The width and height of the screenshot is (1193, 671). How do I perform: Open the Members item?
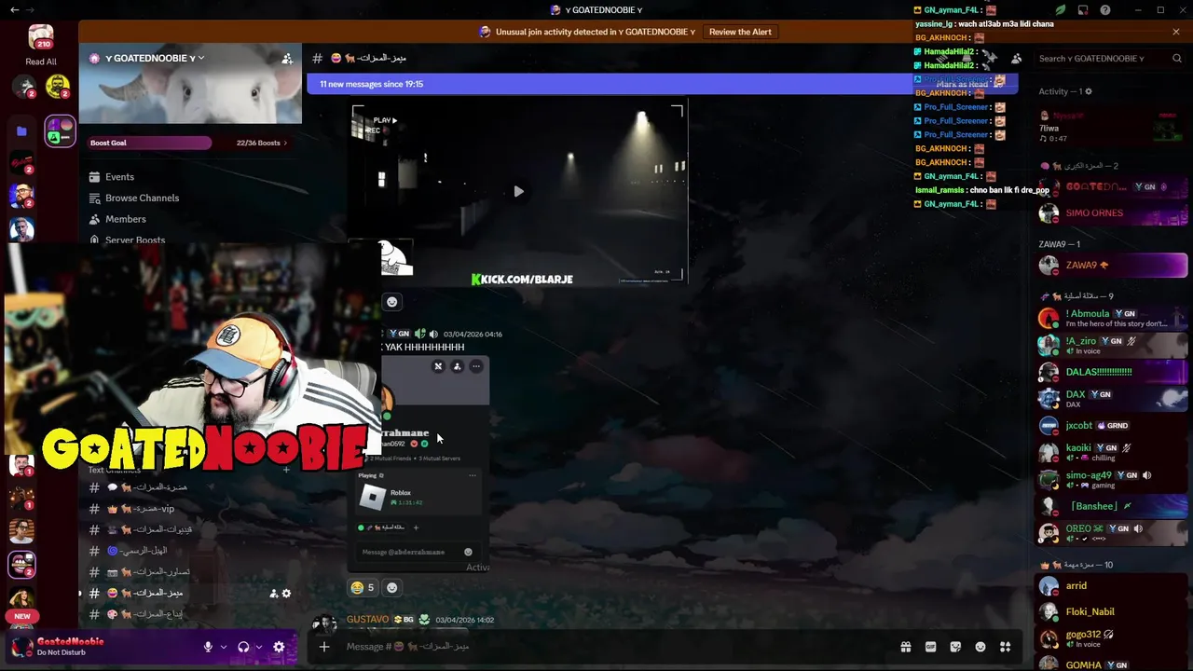point(125,219)
